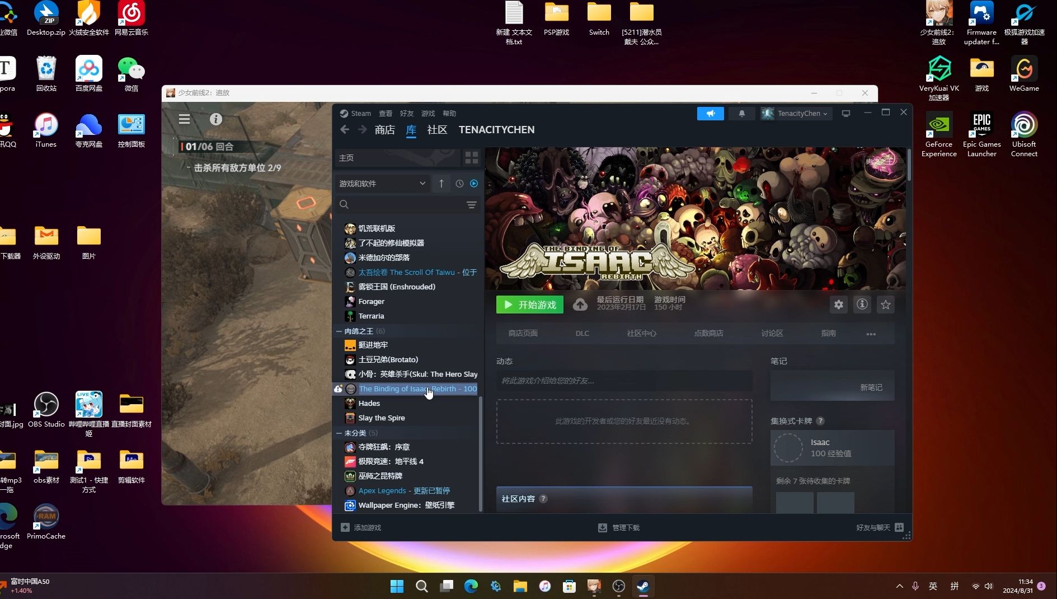
Task: Collapse the 肉鸽之王 collection
Action: tap(339, 331)
